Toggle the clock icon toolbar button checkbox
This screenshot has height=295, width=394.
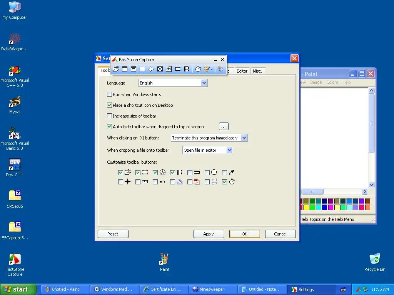(155, 172)
